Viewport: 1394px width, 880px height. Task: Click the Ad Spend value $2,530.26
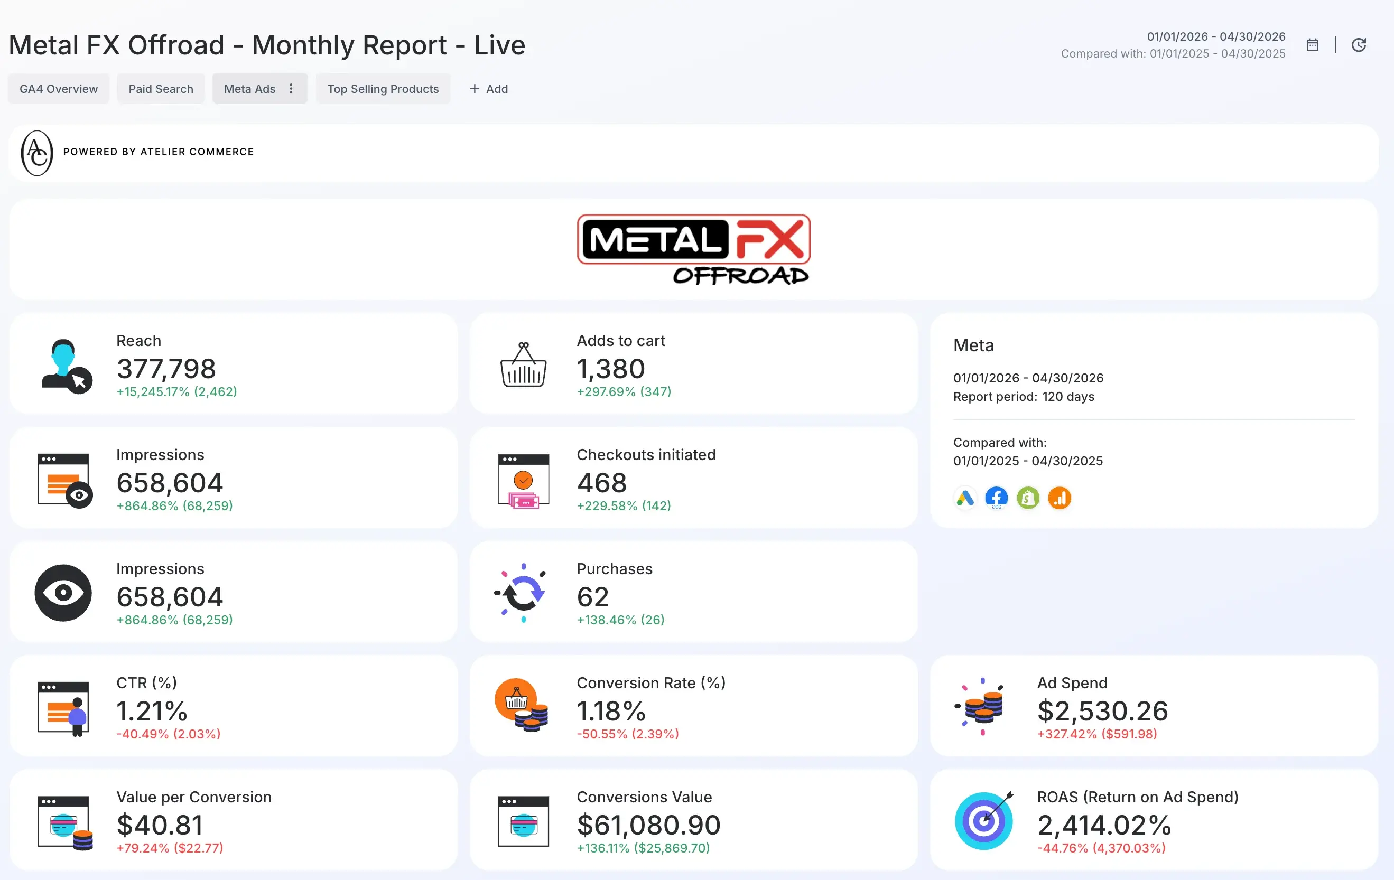(x=1103, y=710)
